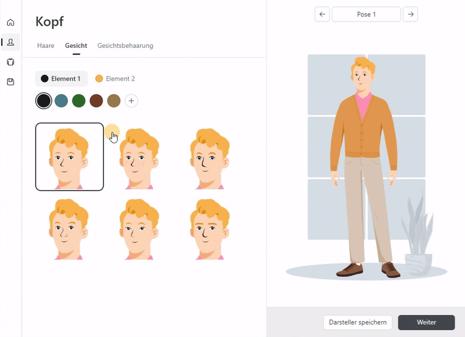Click the save icon in the sidebar
This screenshot has width=465, height=337.
[11, 82]
